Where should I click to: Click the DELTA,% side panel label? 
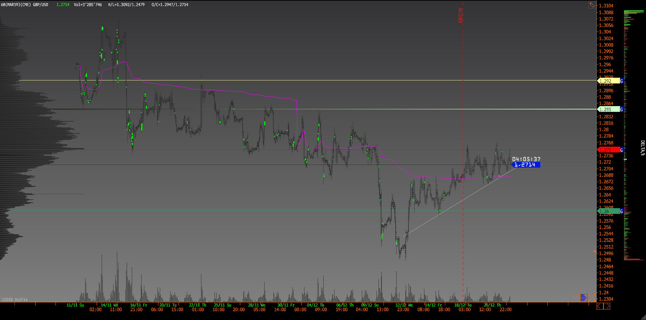click(x=642, y=148)
